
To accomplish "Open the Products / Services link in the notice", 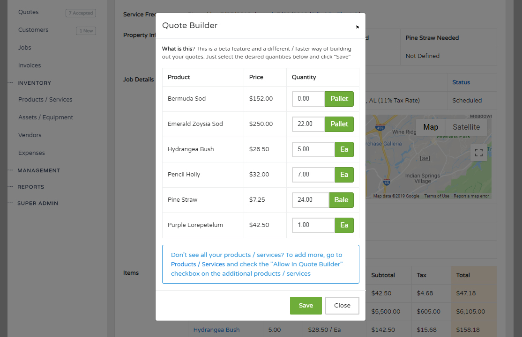I will coord(197,264).
